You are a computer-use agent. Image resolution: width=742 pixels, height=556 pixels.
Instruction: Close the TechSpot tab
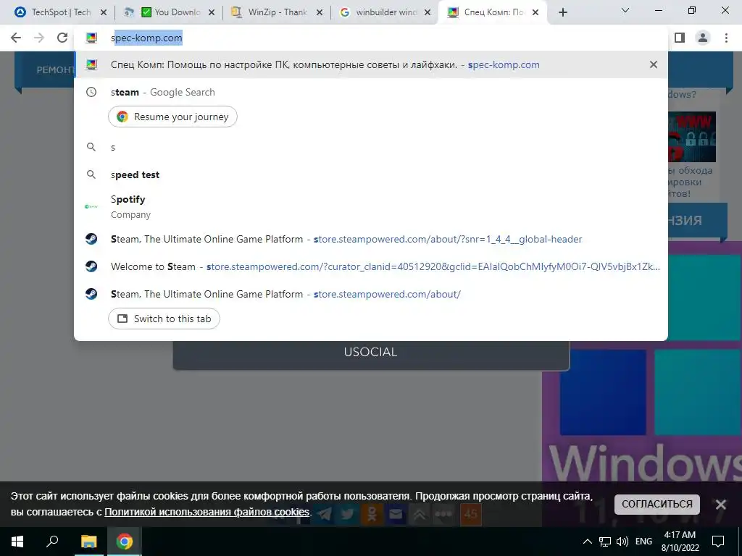point(104,13)
